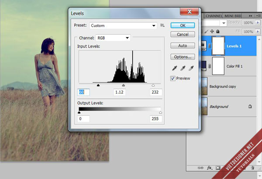Click the white input highlight slider
Image resolution: width=262 pixels, height=179 pixels.
[x=153, y=85]
